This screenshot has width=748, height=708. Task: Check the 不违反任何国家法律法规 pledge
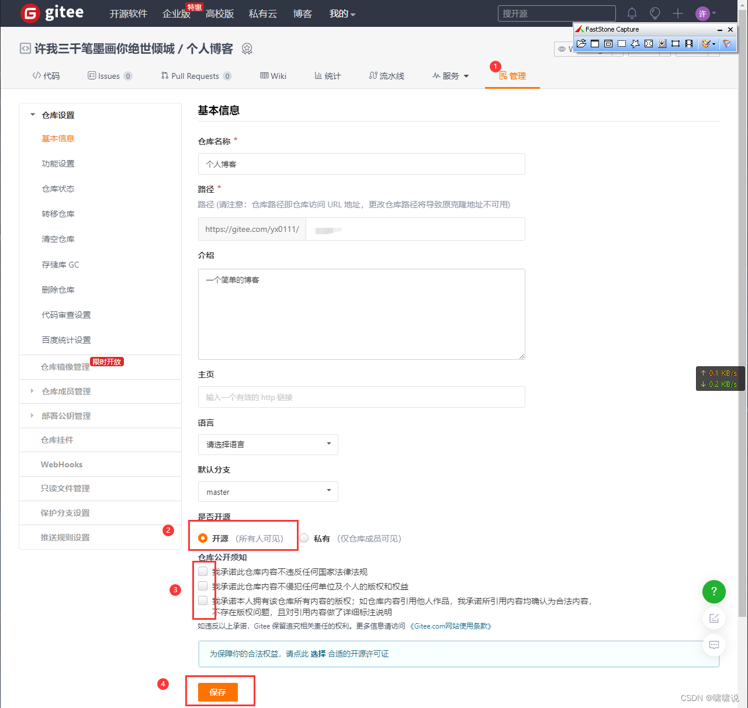(x=203, y=571)
